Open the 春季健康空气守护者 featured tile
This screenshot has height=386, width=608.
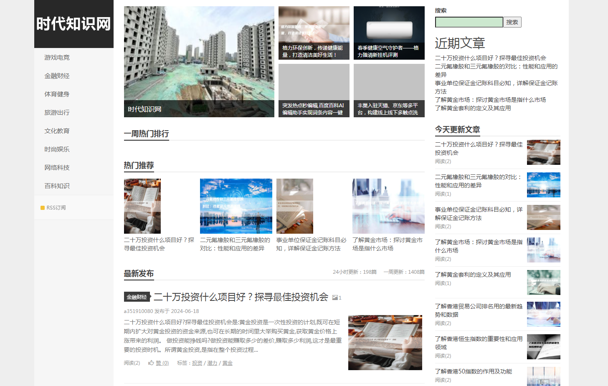click(389, 33)
